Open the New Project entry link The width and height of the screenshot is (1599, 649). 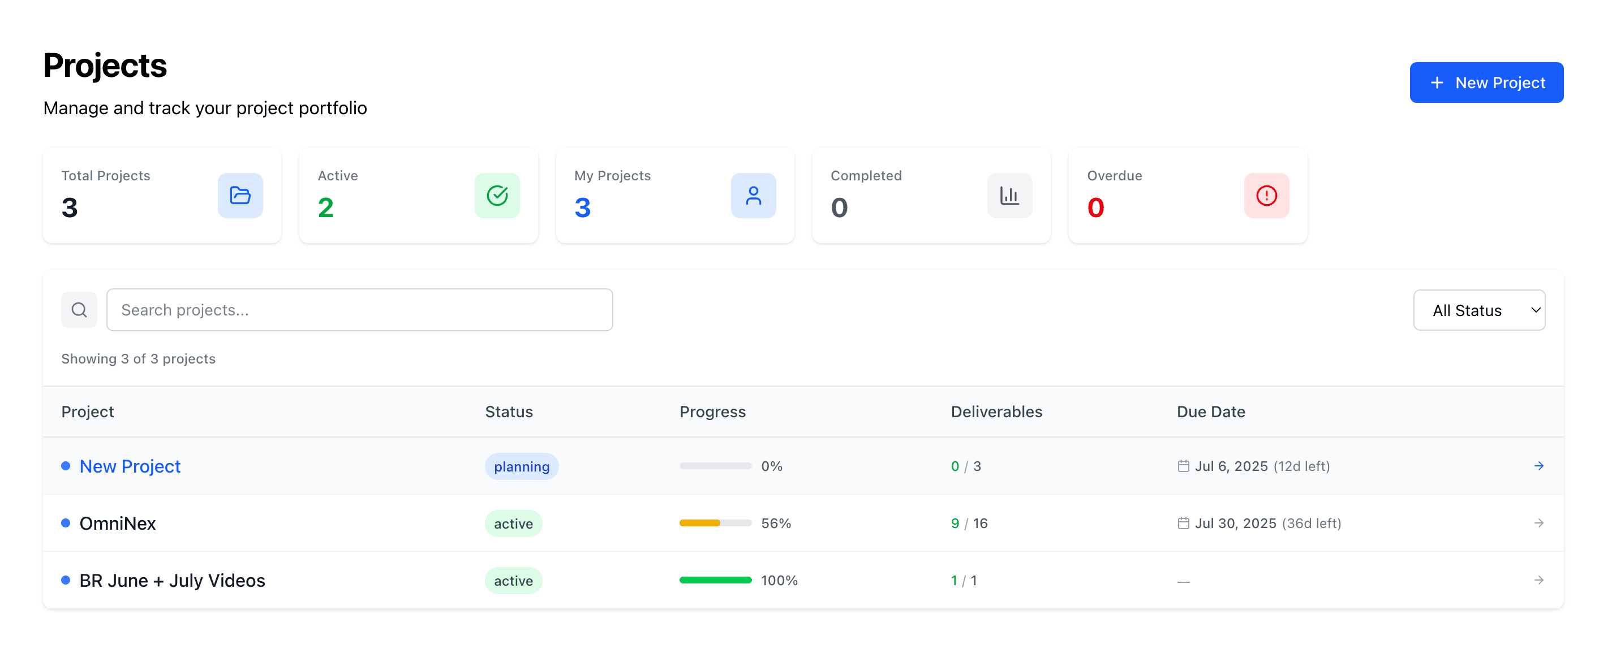pos(130,466)
